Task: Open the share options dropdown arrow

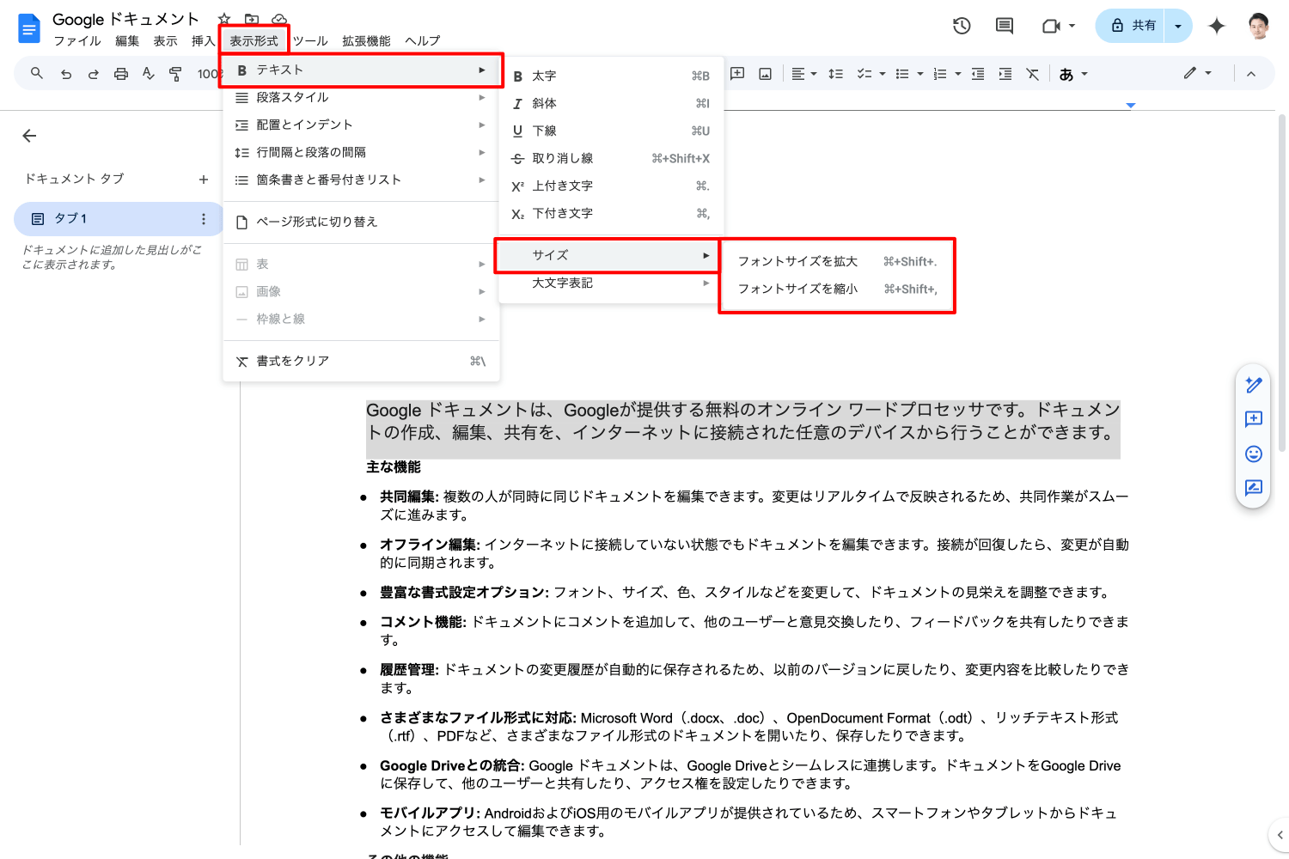Action: tap(1178, 26)
